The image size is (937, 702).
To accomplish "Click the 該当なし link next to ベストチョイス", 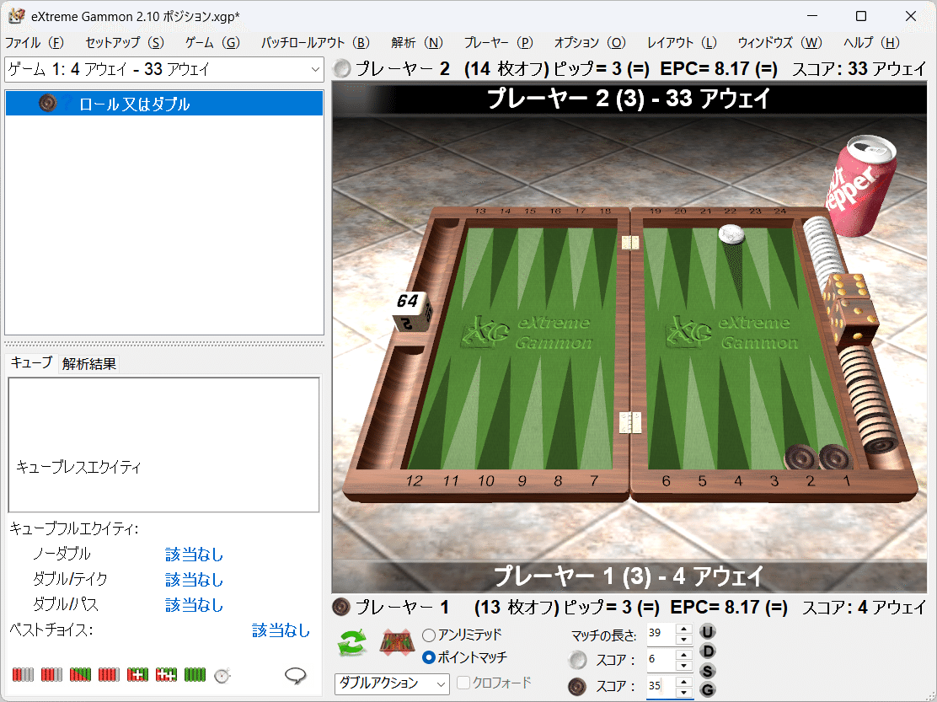I will pyautogui.click(x=281, y=631).
